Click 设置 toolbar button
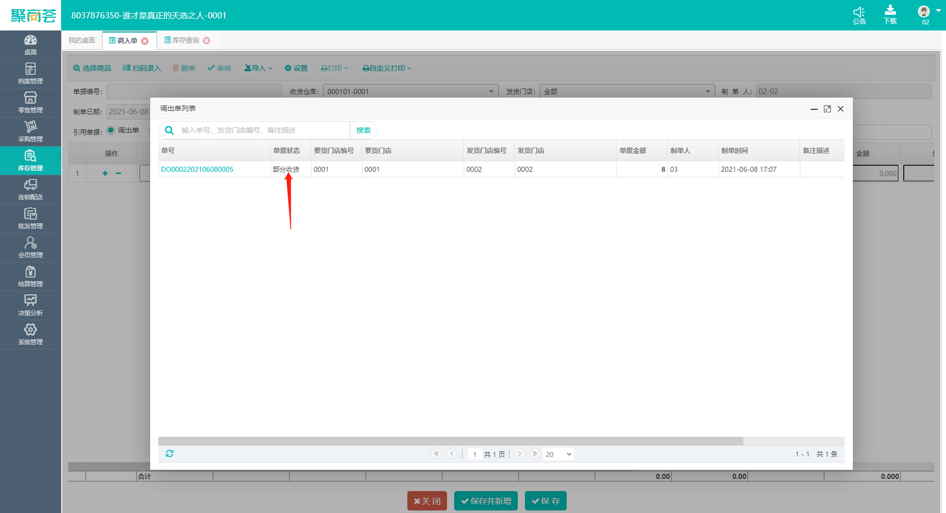 (296, 68)
